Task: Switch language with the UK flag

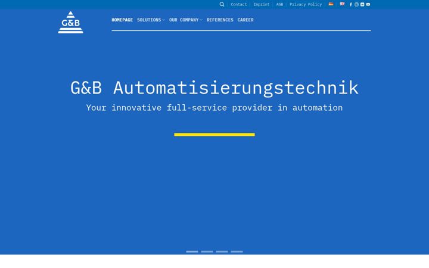Action: 342,4
